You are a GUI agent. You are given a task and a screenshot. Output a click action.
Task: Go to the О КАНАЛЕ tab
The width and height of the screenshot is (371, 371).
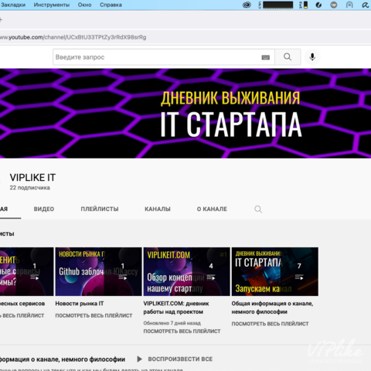[x=212, y=209]
